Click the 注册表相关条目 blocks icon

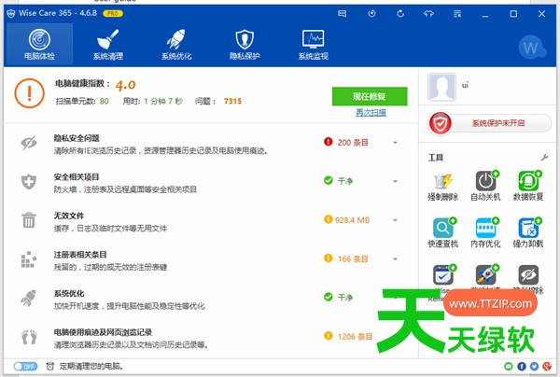pyautogui.click(x=29, y=259)
